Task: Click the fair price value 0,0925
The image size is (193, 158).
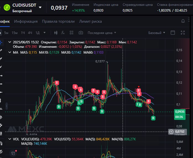Action: tap(128, 10)
